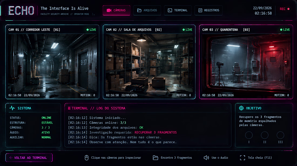Viewport: 297px width, 166px height.
Task: Enter fullscreen with the Tela cheia icon
Action: pyautogui.click(x=242, y=158)
